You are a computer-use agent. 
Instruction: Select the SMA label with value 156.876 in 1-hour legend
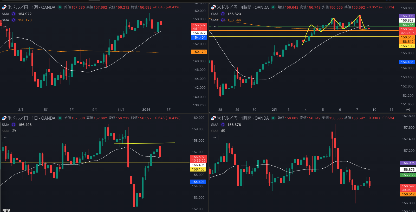coord(215,125)
